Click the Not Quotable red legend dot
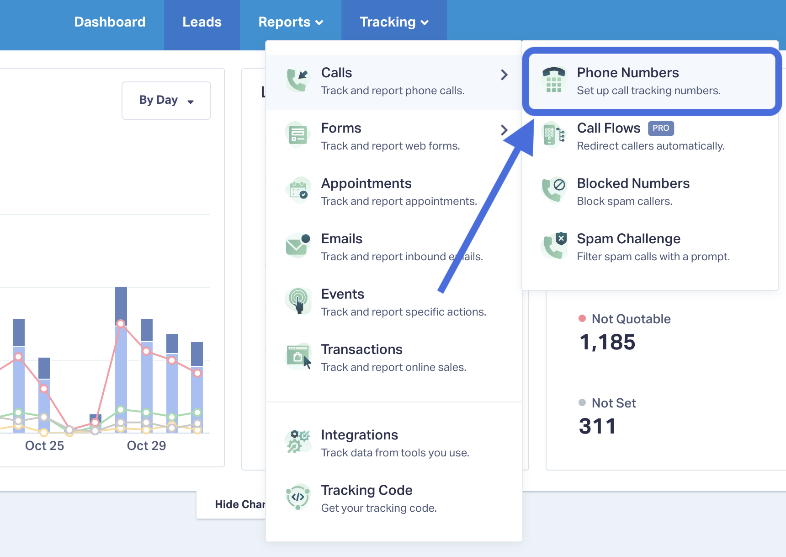 (582, 318)
